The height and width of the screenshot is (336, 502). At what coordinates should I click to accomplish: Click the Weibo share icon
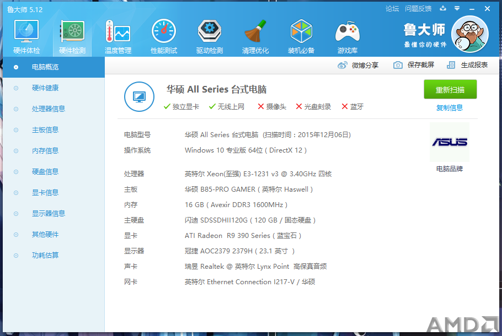(x=342, y=66)
